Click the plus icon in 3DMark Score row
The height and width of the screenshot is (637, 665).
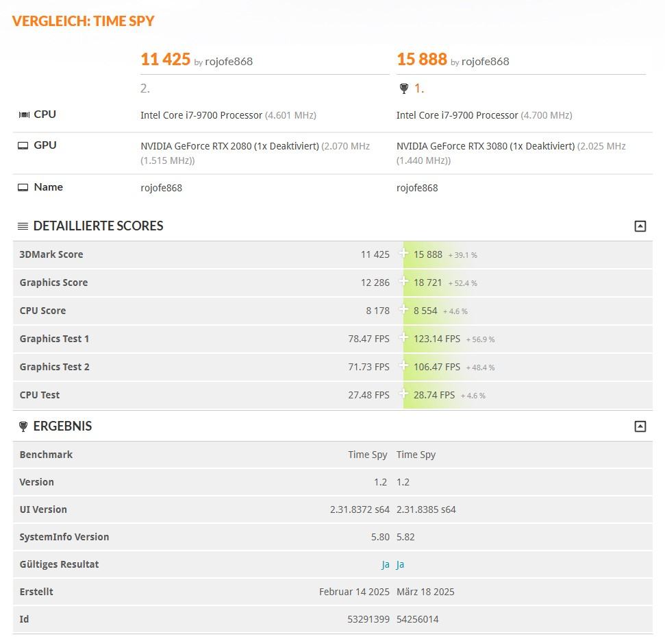click(x=403, y=254)
